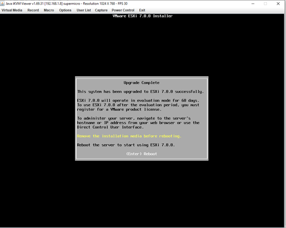Open the Options menu
Viewport: 286px width, 228px height.
pyautogui.click(x=65, y=10)
